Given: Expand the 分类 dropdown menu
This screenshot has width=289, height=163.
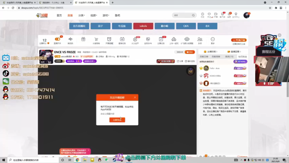Looking at the screenshot, I should pos(82,15).
